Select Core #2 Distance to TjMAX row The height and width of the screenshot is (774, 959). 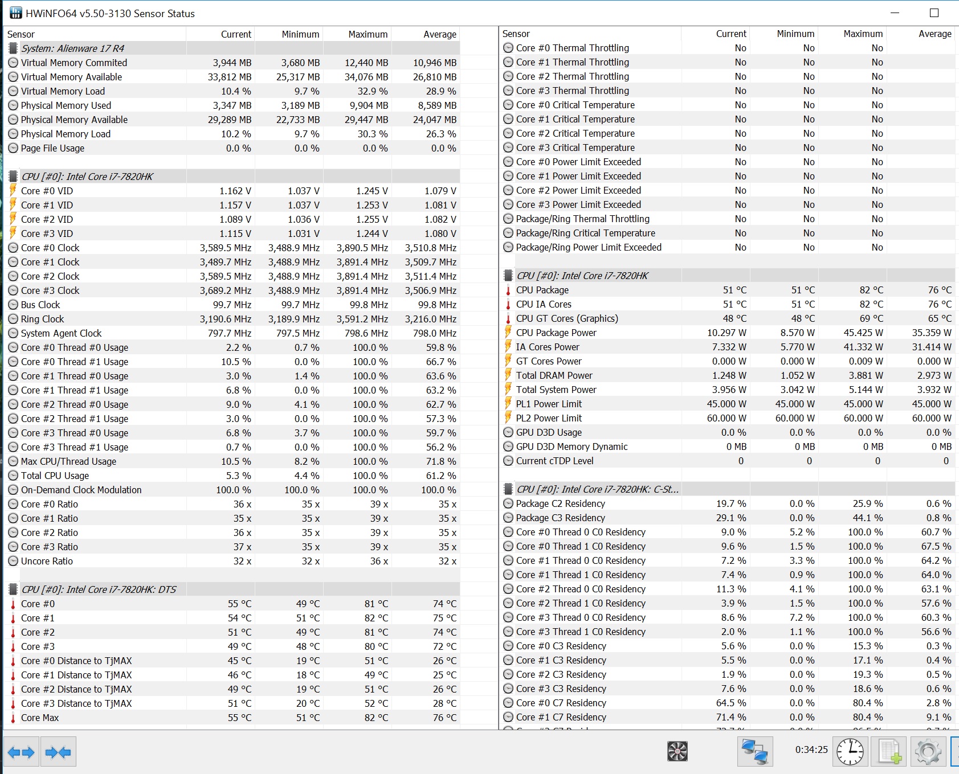(231, 689)
